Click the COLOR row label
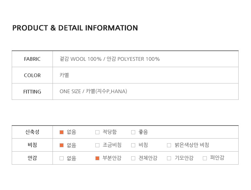The height and width of the screenshot is (190, 251). (32, 75)
